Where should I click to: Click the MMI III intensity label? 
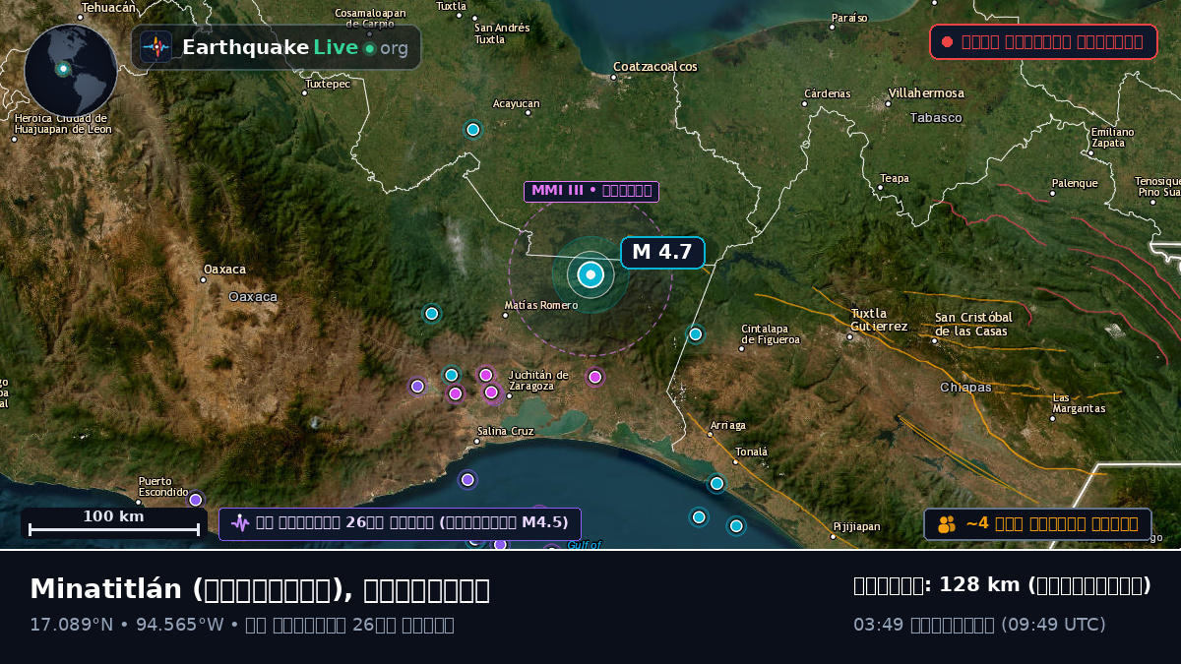click(x=591, y=191)
